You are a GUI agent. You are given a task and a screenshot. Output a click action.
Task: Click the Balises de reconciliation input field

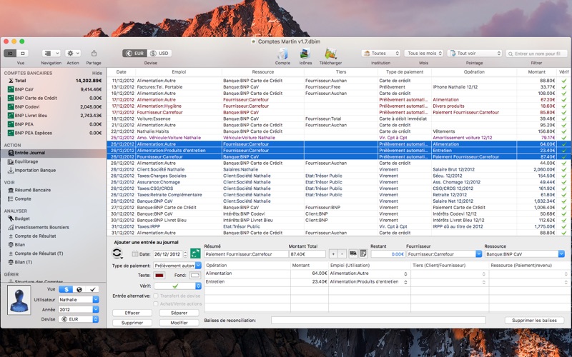[378, 320]
